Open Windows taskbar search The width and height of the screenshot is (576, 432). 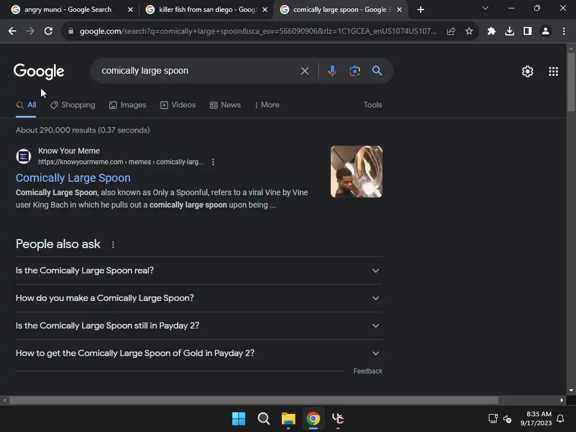tap(263, 418)
